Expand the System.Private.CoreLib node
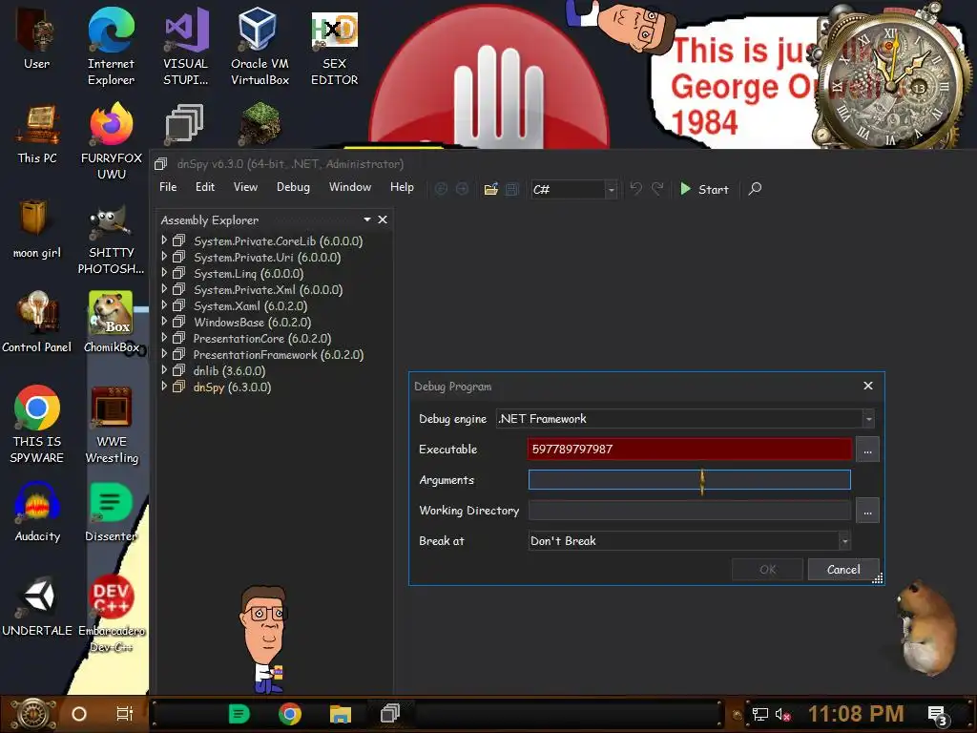Image resolution: width=977 pixels, height=733 pixels. [164, 240]
